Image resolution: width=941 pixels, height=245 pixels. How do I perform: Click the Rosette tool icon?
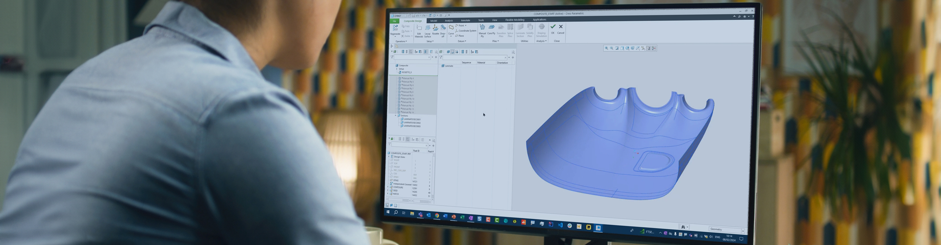tap(435, 28)
